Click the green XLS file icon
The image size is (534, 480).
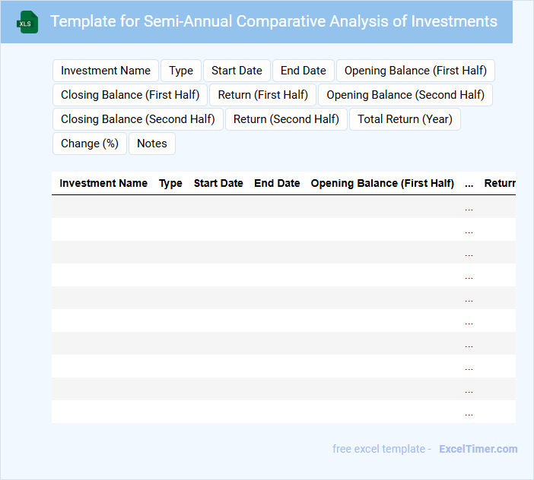pos(27,22)
